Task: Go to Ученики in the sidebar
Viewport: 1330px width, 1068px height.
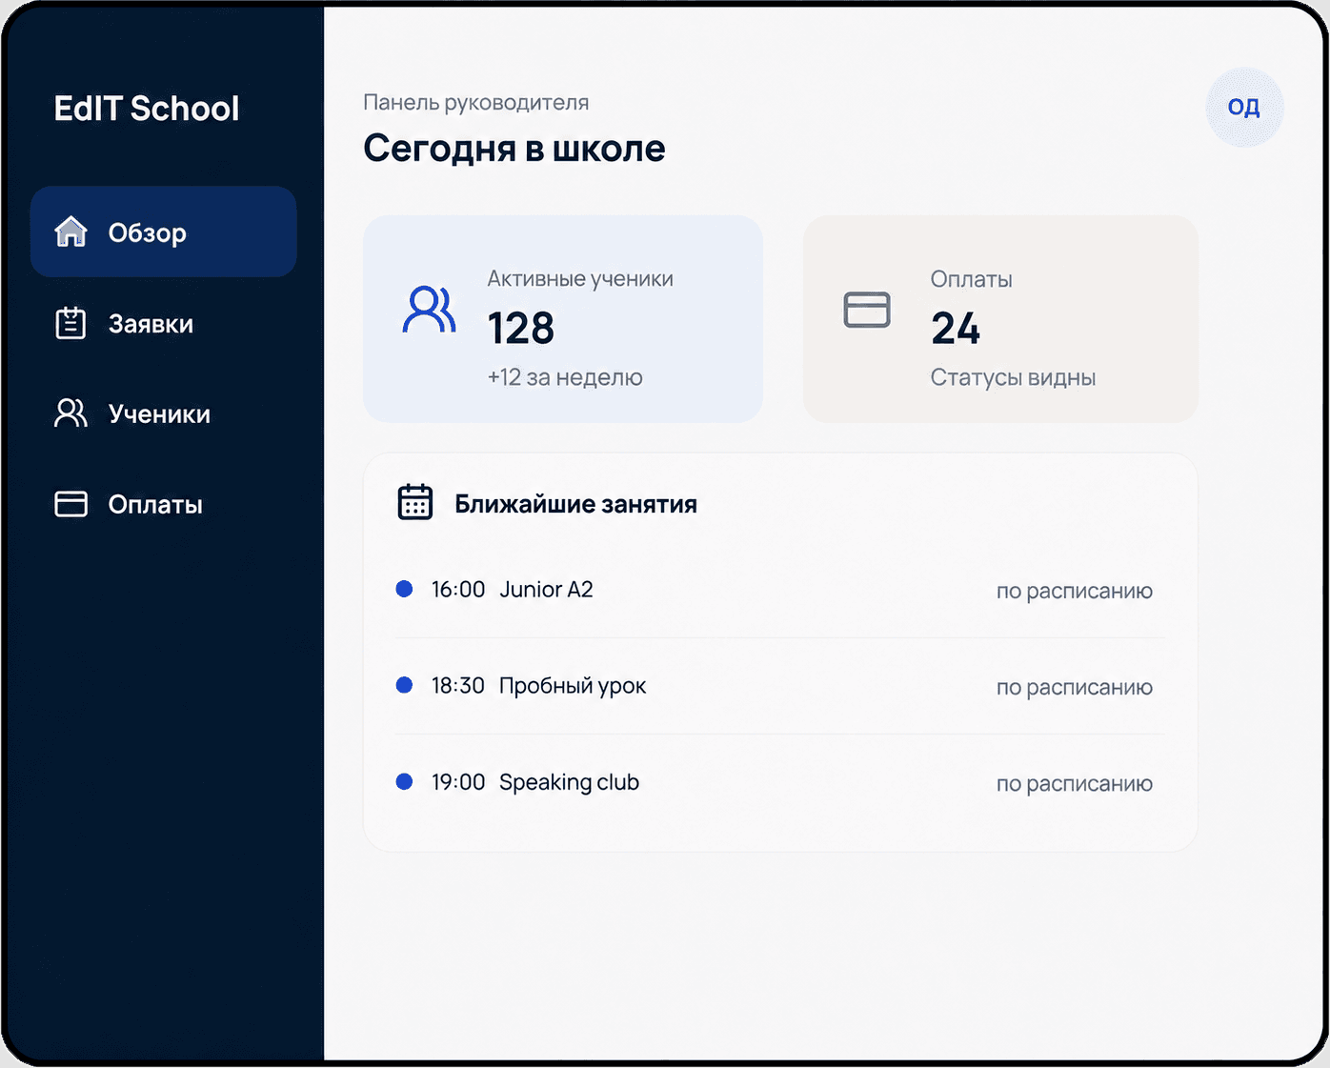Action: click(164, 413)
